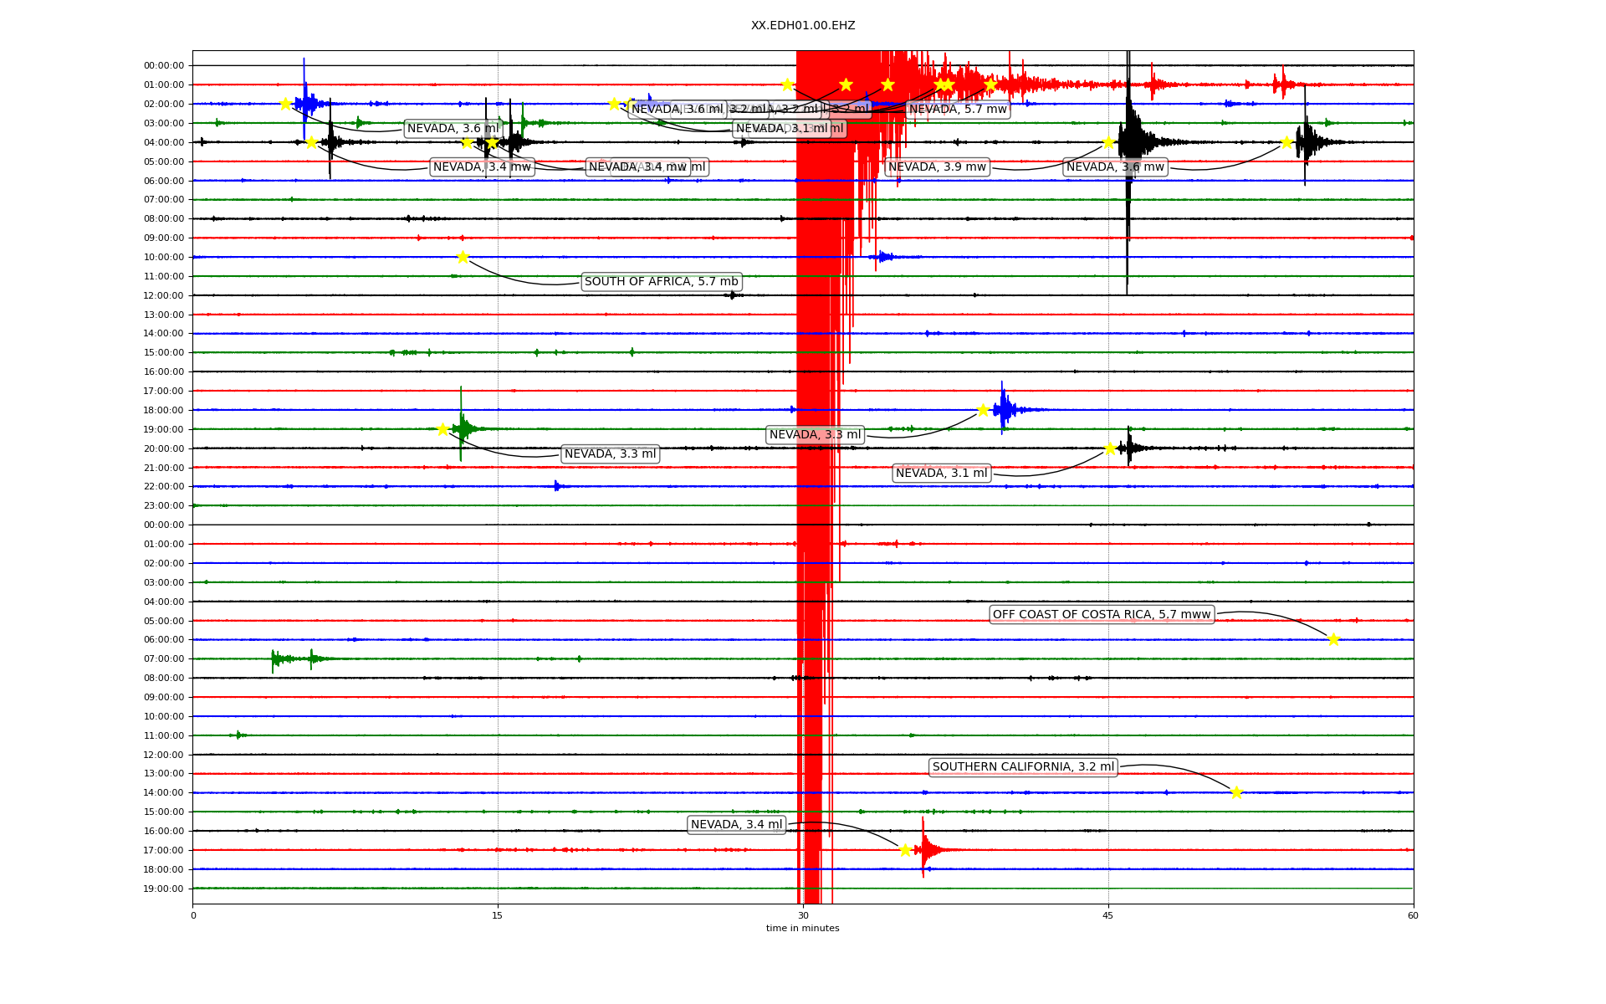Select the OFF COAST OF COSTA RICA label
Screen dimensions: 1606x1004
click(x=1101, y=615)
